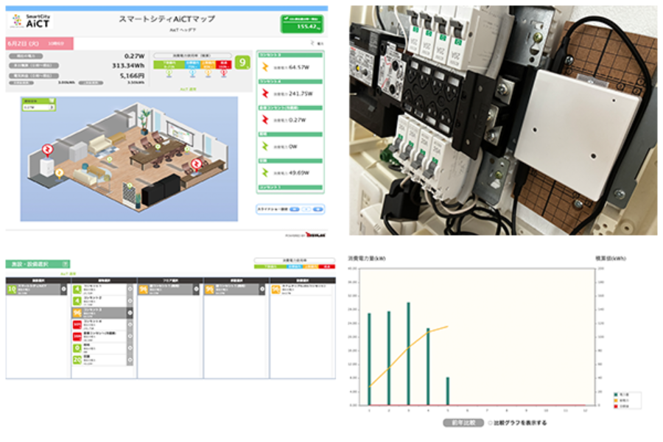This screenshot has width=663, height=442.
Task: Enable the 比較グラフを表示する checkbox
Action: 490,423
